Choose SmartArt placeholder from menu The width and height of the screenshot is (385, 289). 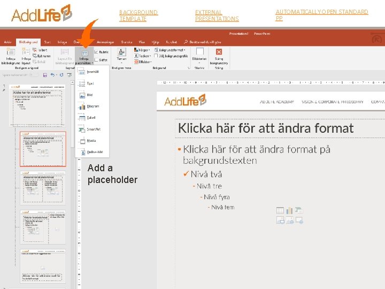click(92, 130)
